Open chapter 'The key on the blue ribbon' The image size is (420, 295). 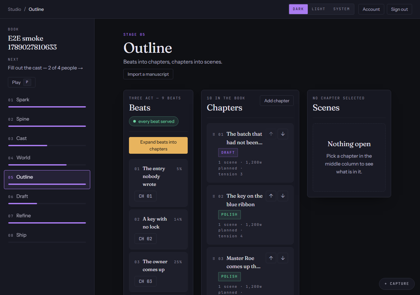coord(244,200)
